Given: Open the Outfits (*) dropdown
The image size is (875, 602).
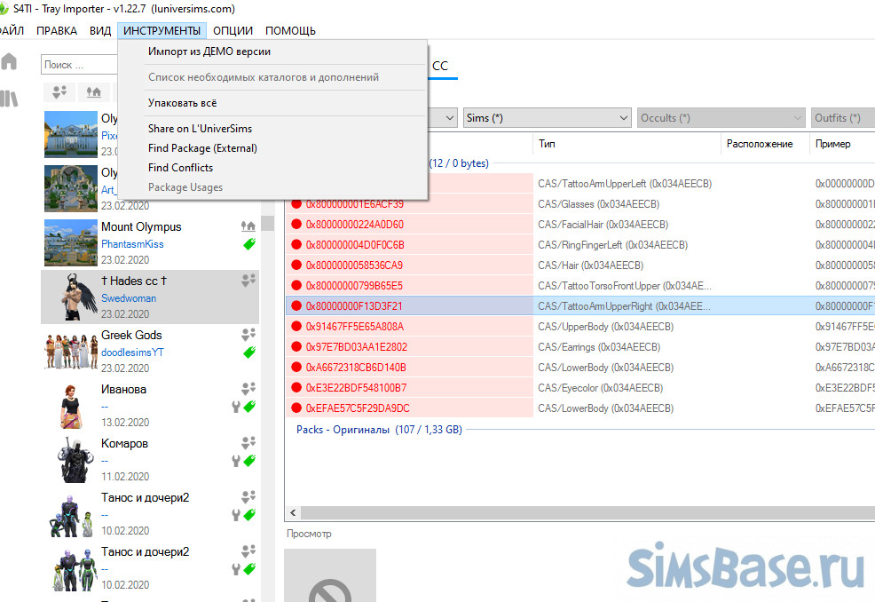Looking at the screenshot, I should (842, 118).
